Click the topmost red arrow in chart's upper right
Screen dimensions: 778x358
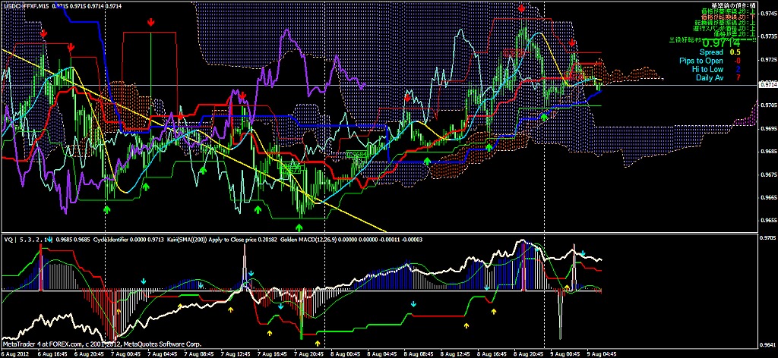(523, 8)
